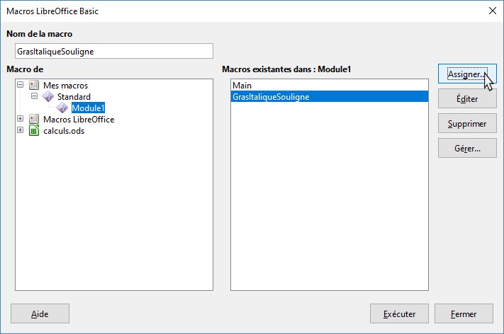Open the Gérer organizer button
Screen dimensions: 504x334
(x=466, y=149)
